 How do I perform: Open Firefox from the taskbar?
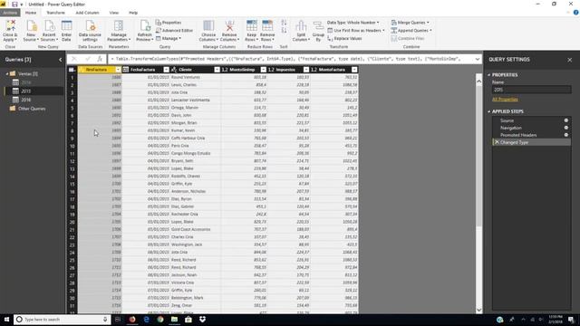132,320
